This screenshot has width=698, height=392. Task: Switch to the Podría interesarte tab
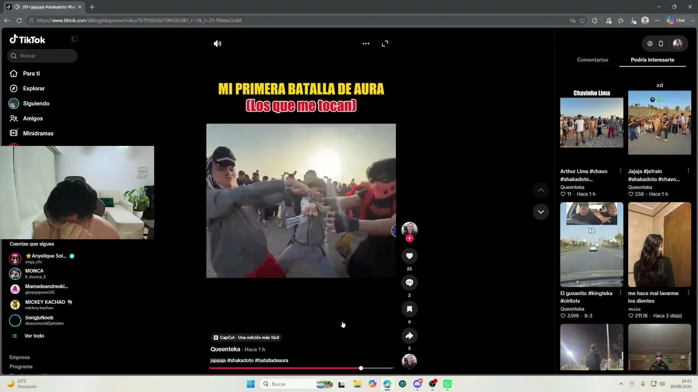(x=652, y=60)
